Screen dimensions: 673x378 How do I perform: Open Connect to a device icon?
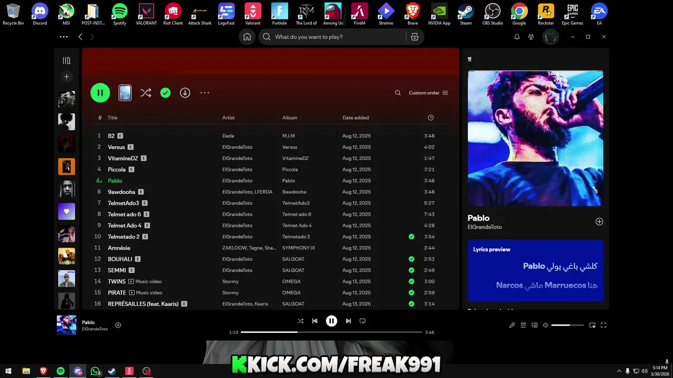[x=535, y=325]
